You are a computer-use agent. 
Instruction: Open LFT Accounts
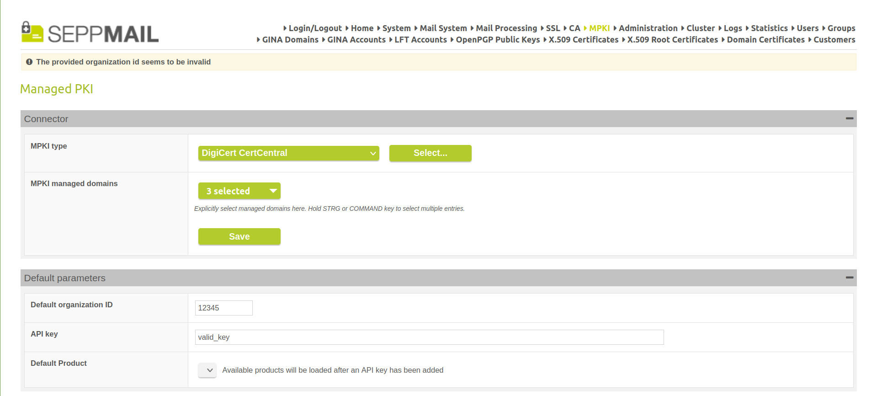[x=420, y=40]
